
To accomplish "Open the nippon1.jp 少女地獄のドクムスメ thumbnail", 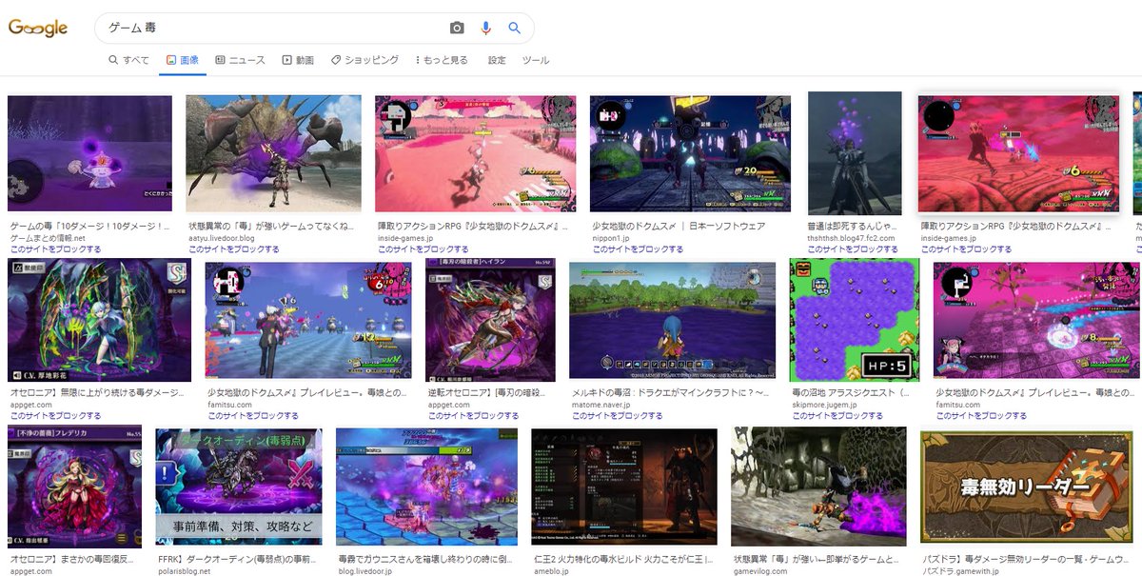I will coord(690,153).
